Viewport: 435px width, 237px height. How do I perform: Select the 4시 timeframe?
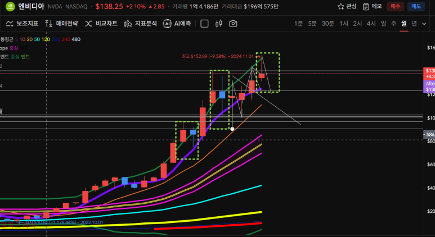[x=371, y=24]
